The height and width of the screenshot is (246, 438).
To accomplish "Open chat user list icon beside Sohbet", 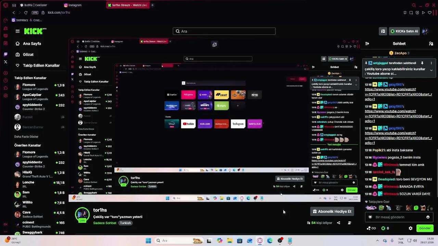I will click(x=431, y=43).
